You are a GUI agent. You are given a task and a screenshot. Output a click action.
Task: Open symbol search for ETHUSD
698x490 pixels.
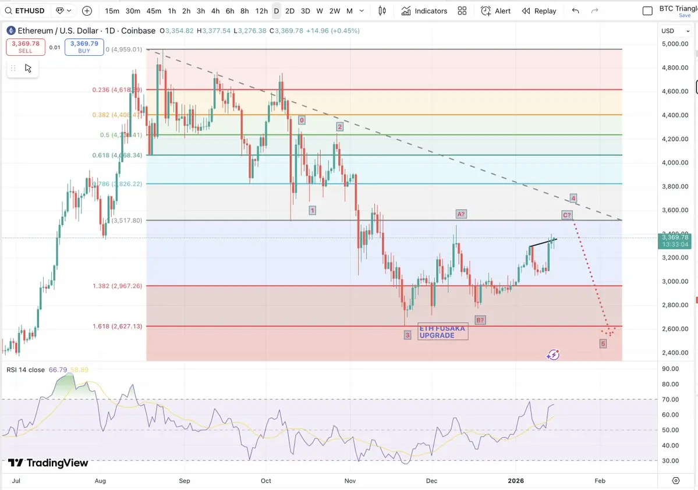point(25,10)
